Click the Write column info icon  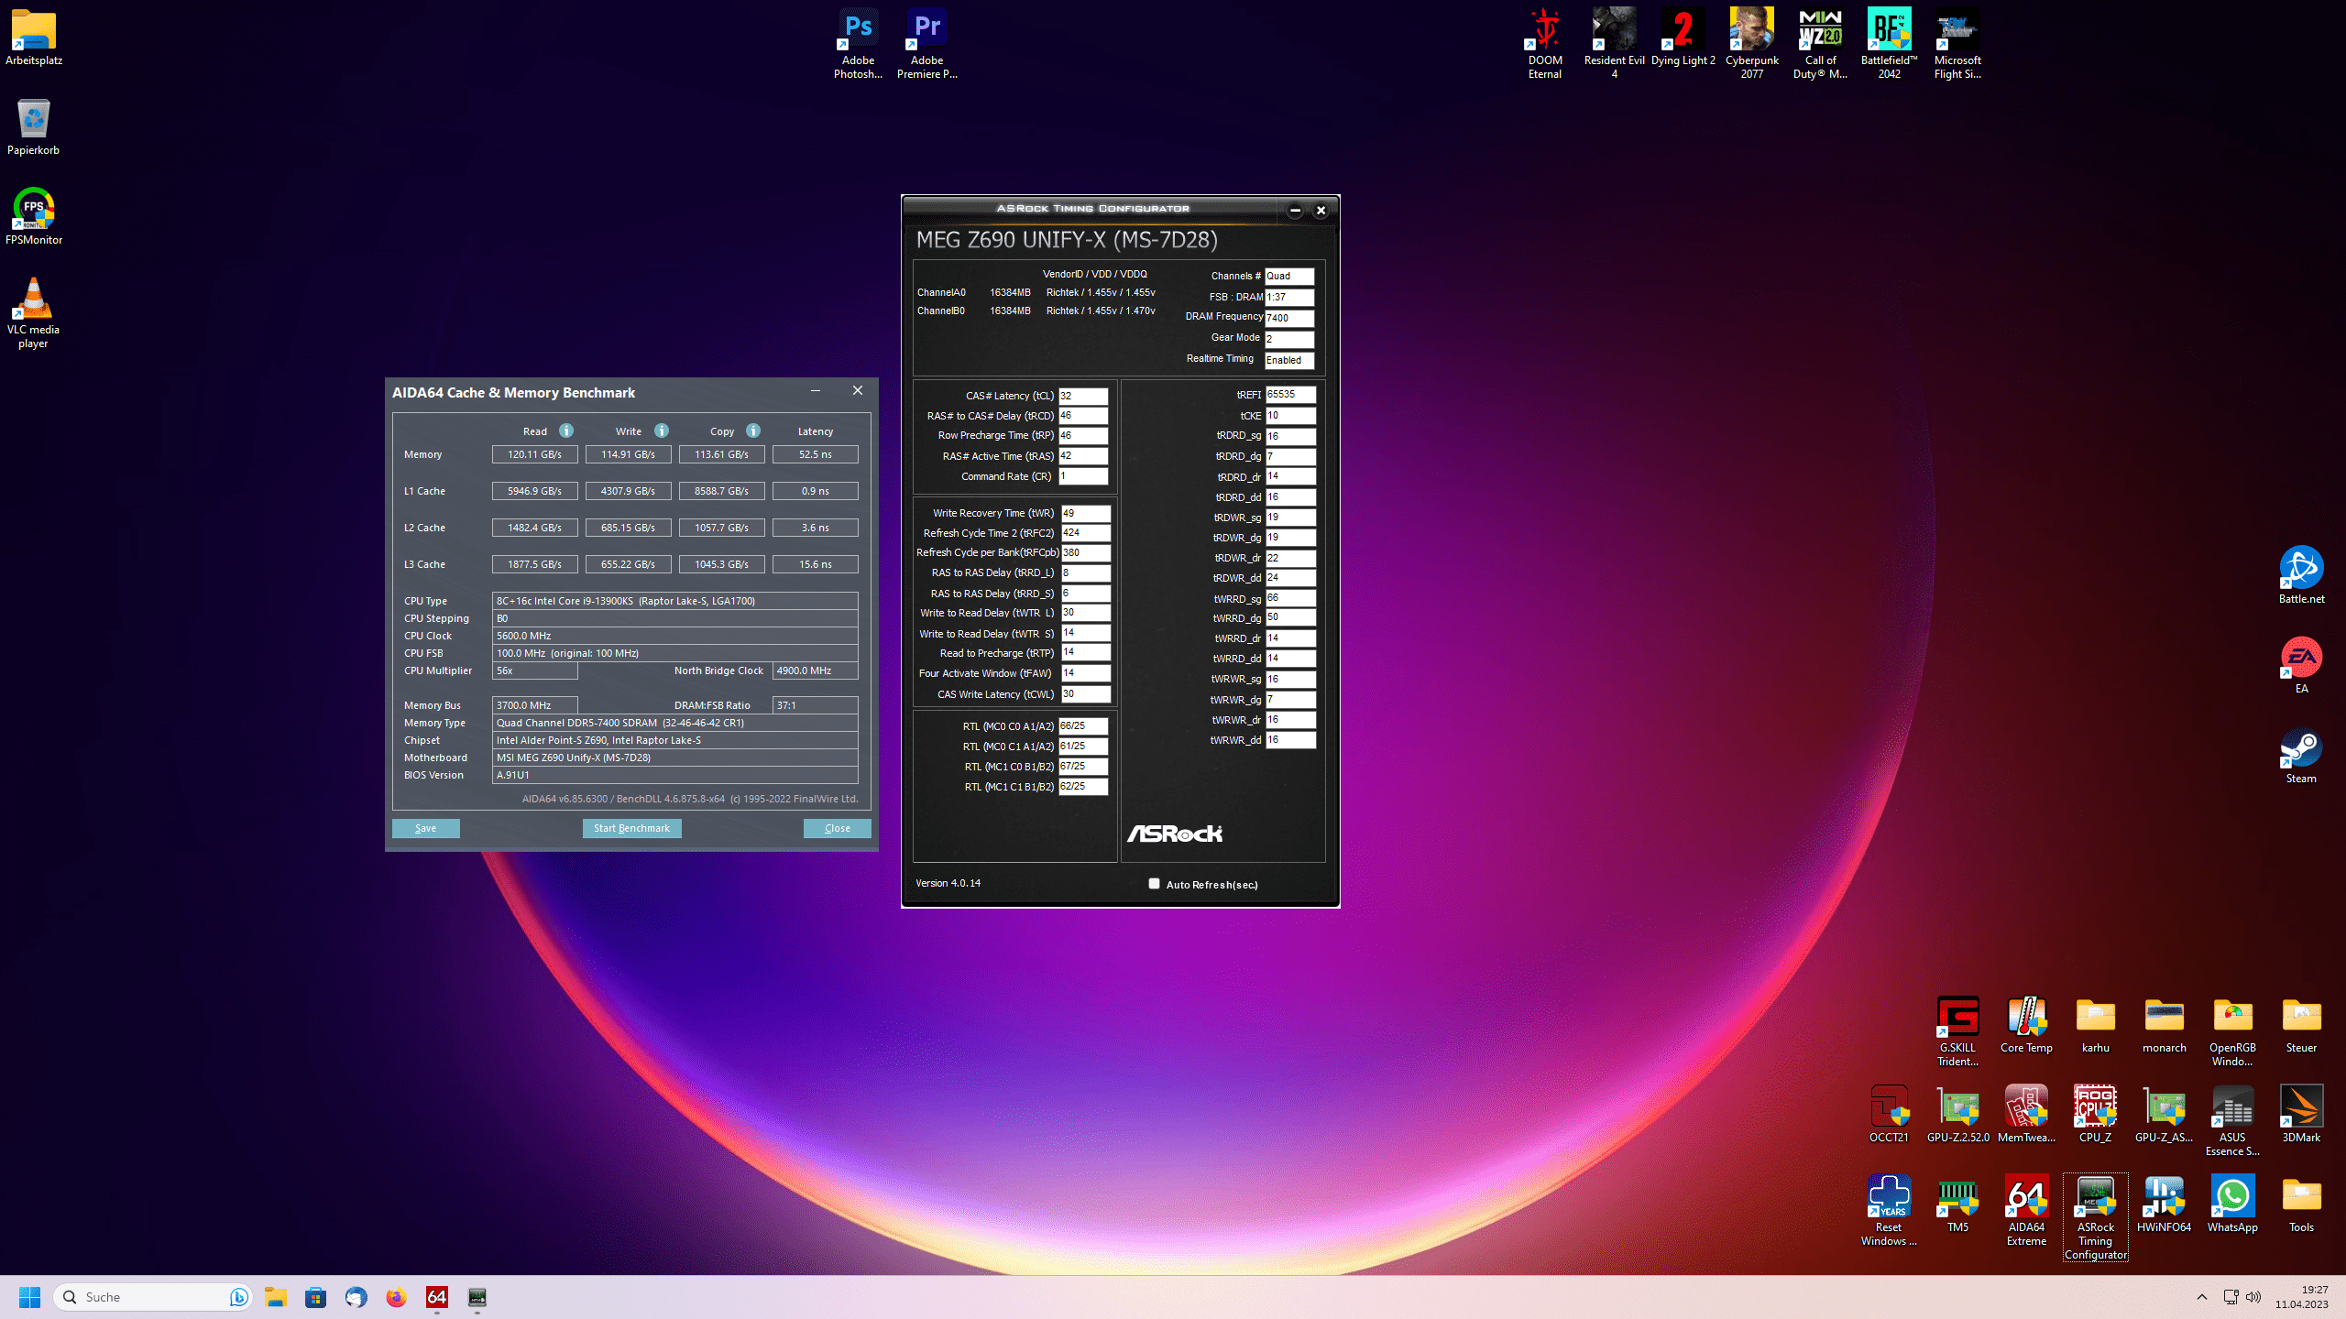point(662,431)
